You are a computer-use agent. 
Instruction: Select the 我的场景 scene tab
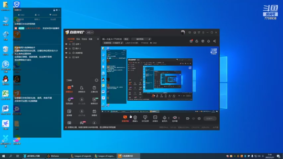[x=71, y=39]
